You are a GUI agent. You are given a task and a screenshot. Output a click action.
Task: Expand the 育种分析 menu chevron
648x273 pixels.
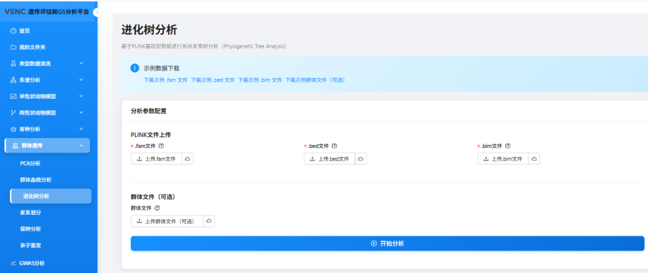[x=82, y=129]
